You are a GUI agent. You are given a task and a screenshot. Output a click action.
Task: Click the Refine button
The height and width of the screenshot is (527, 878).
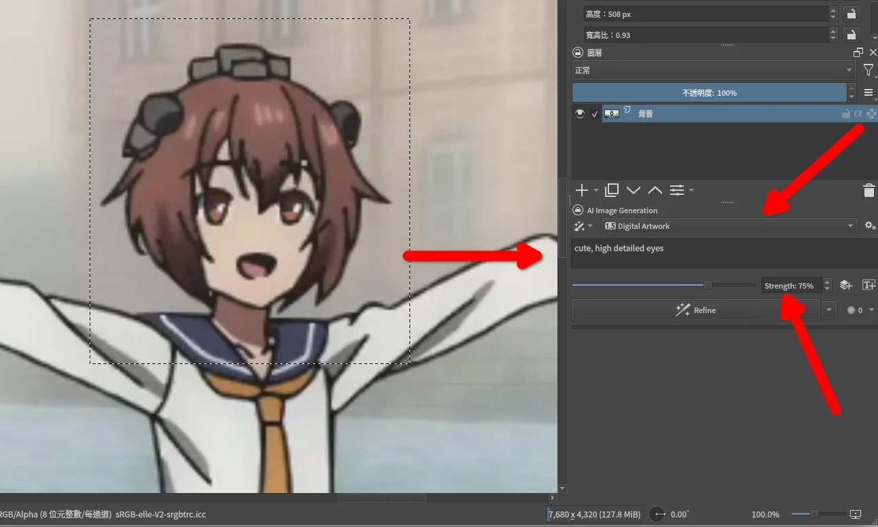(695, 310)
